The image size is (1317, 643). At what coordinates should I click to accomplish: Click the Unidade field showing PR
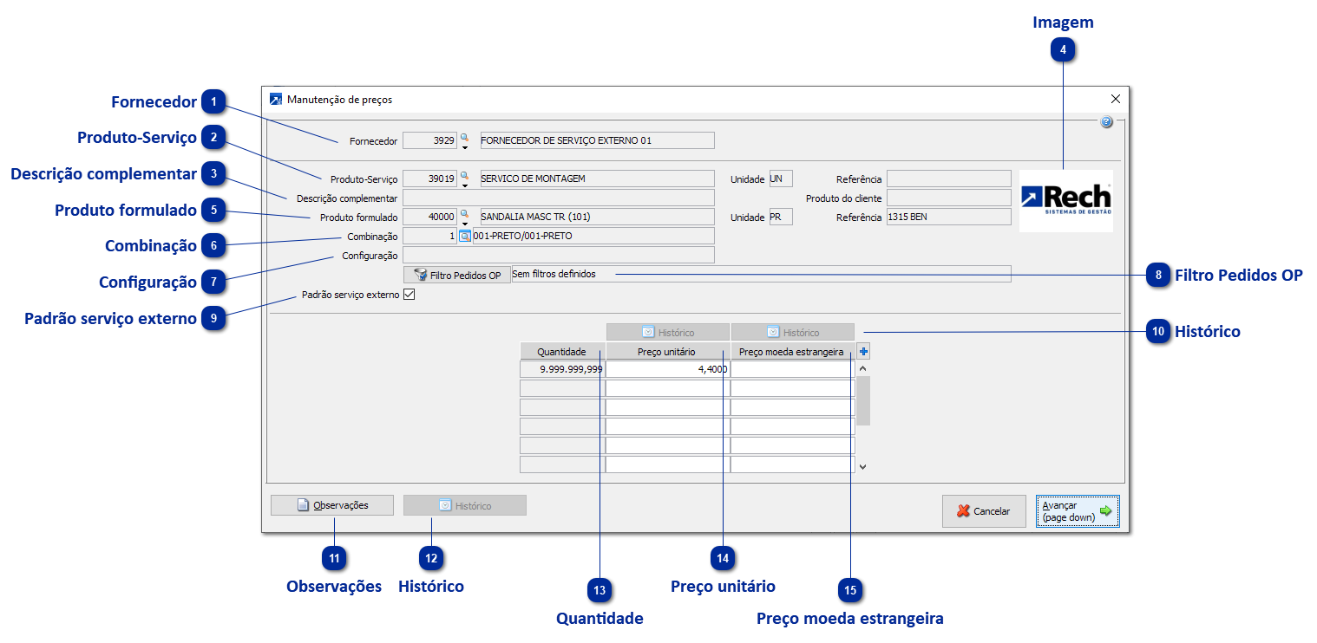[781, 217]
